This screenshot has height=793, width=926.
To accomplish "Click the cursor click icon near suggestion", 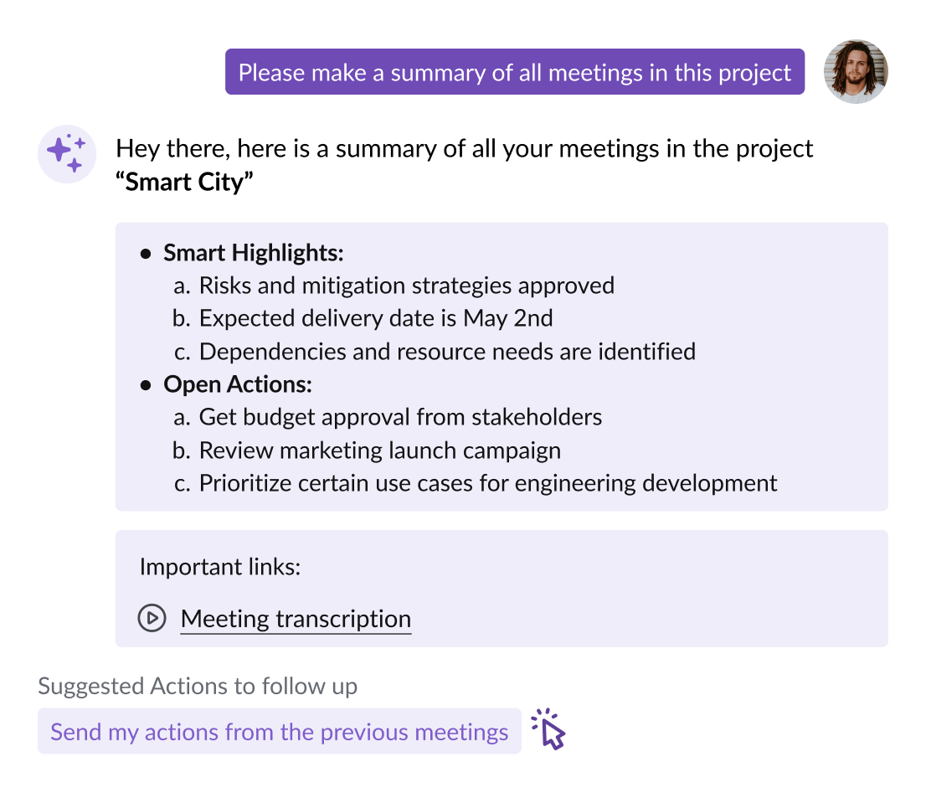I will click(549, 729).
